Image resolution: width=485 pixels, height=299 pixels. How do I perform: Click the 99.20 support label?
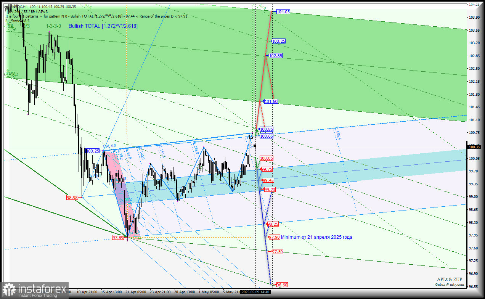[270, 190]
